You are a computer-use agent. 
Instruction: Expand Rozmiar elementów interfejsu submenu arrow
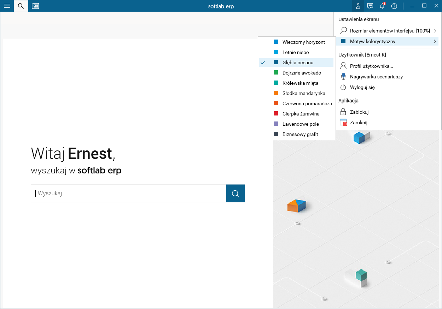coord(435,31)
